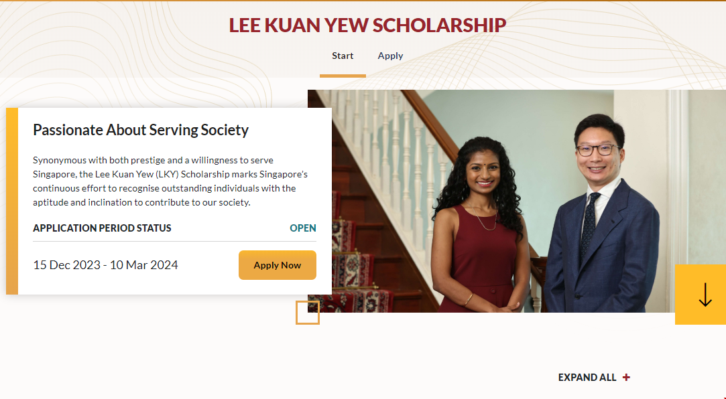Image resolution: width=726 pixels, height=399 pixels.
Task: Click the 15 Dec 2023 date range
Action: [105, 265]
